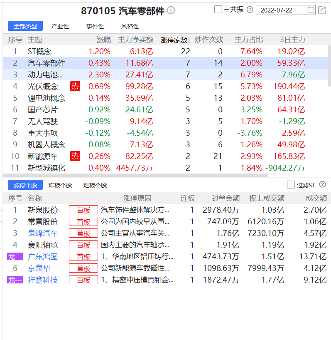Open help icon next to 过滤ST
This screenshot has height=340, width=331.
(323, 184)
